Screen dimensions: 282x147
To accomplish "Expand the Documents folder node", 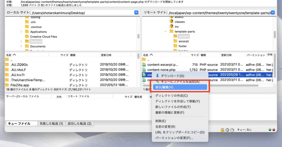I will tap(21, 46).
